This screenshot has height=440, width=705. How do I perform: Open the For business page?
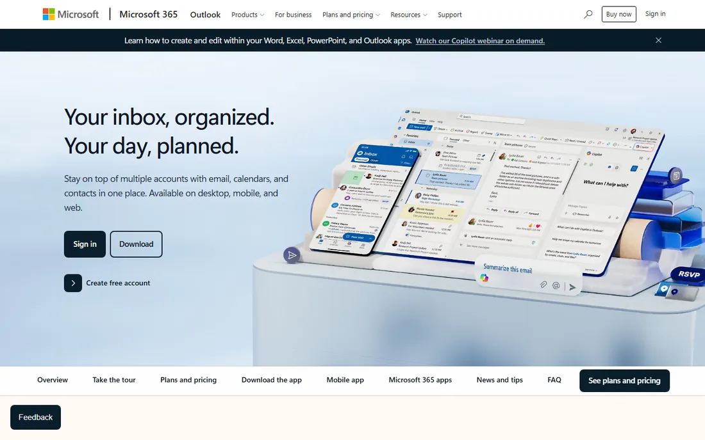coord(293,15)
